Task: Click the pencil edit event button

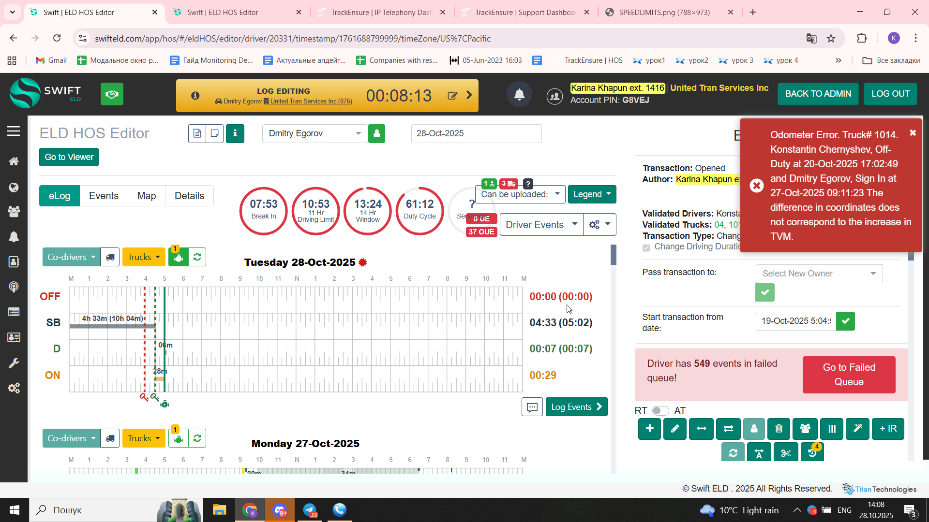Action: (674, 429)
